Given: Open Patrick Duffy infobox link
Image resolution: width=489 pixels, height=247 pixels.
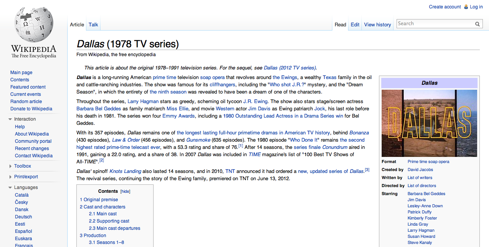Looking at the screenshot, I should (x=419, y=212).
